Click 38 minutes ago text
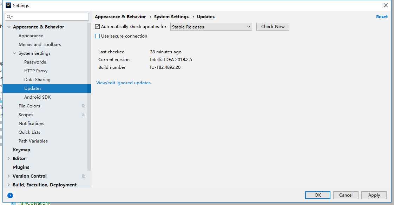 pyautogui.click(x=166, y=52)
